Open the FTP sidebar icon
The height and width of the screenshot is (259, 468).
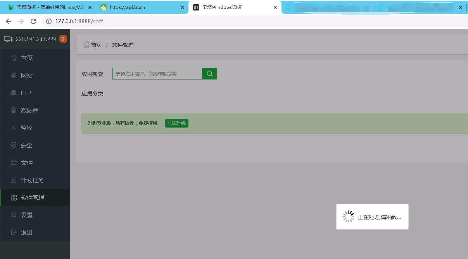14,93
